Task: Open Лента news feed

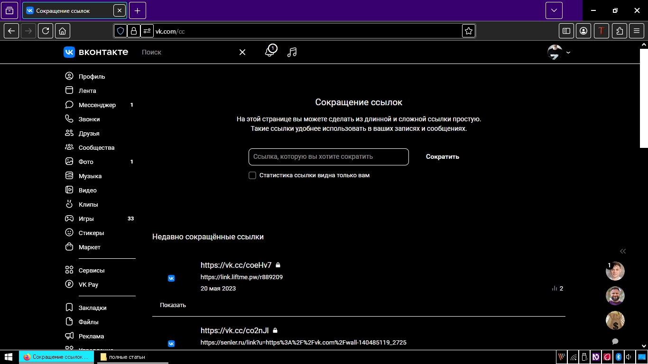Action: click(x=87, y=91)
